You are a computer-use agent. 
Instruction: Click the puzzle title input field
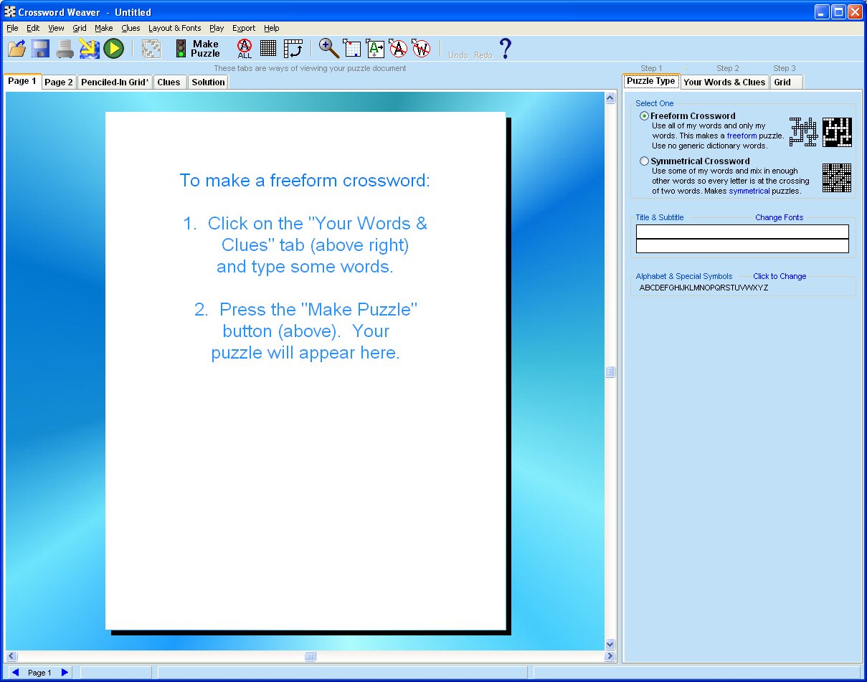742,232
